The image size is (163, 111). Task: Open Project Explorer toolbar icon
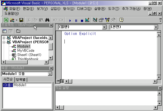click(x=95, y=20)
